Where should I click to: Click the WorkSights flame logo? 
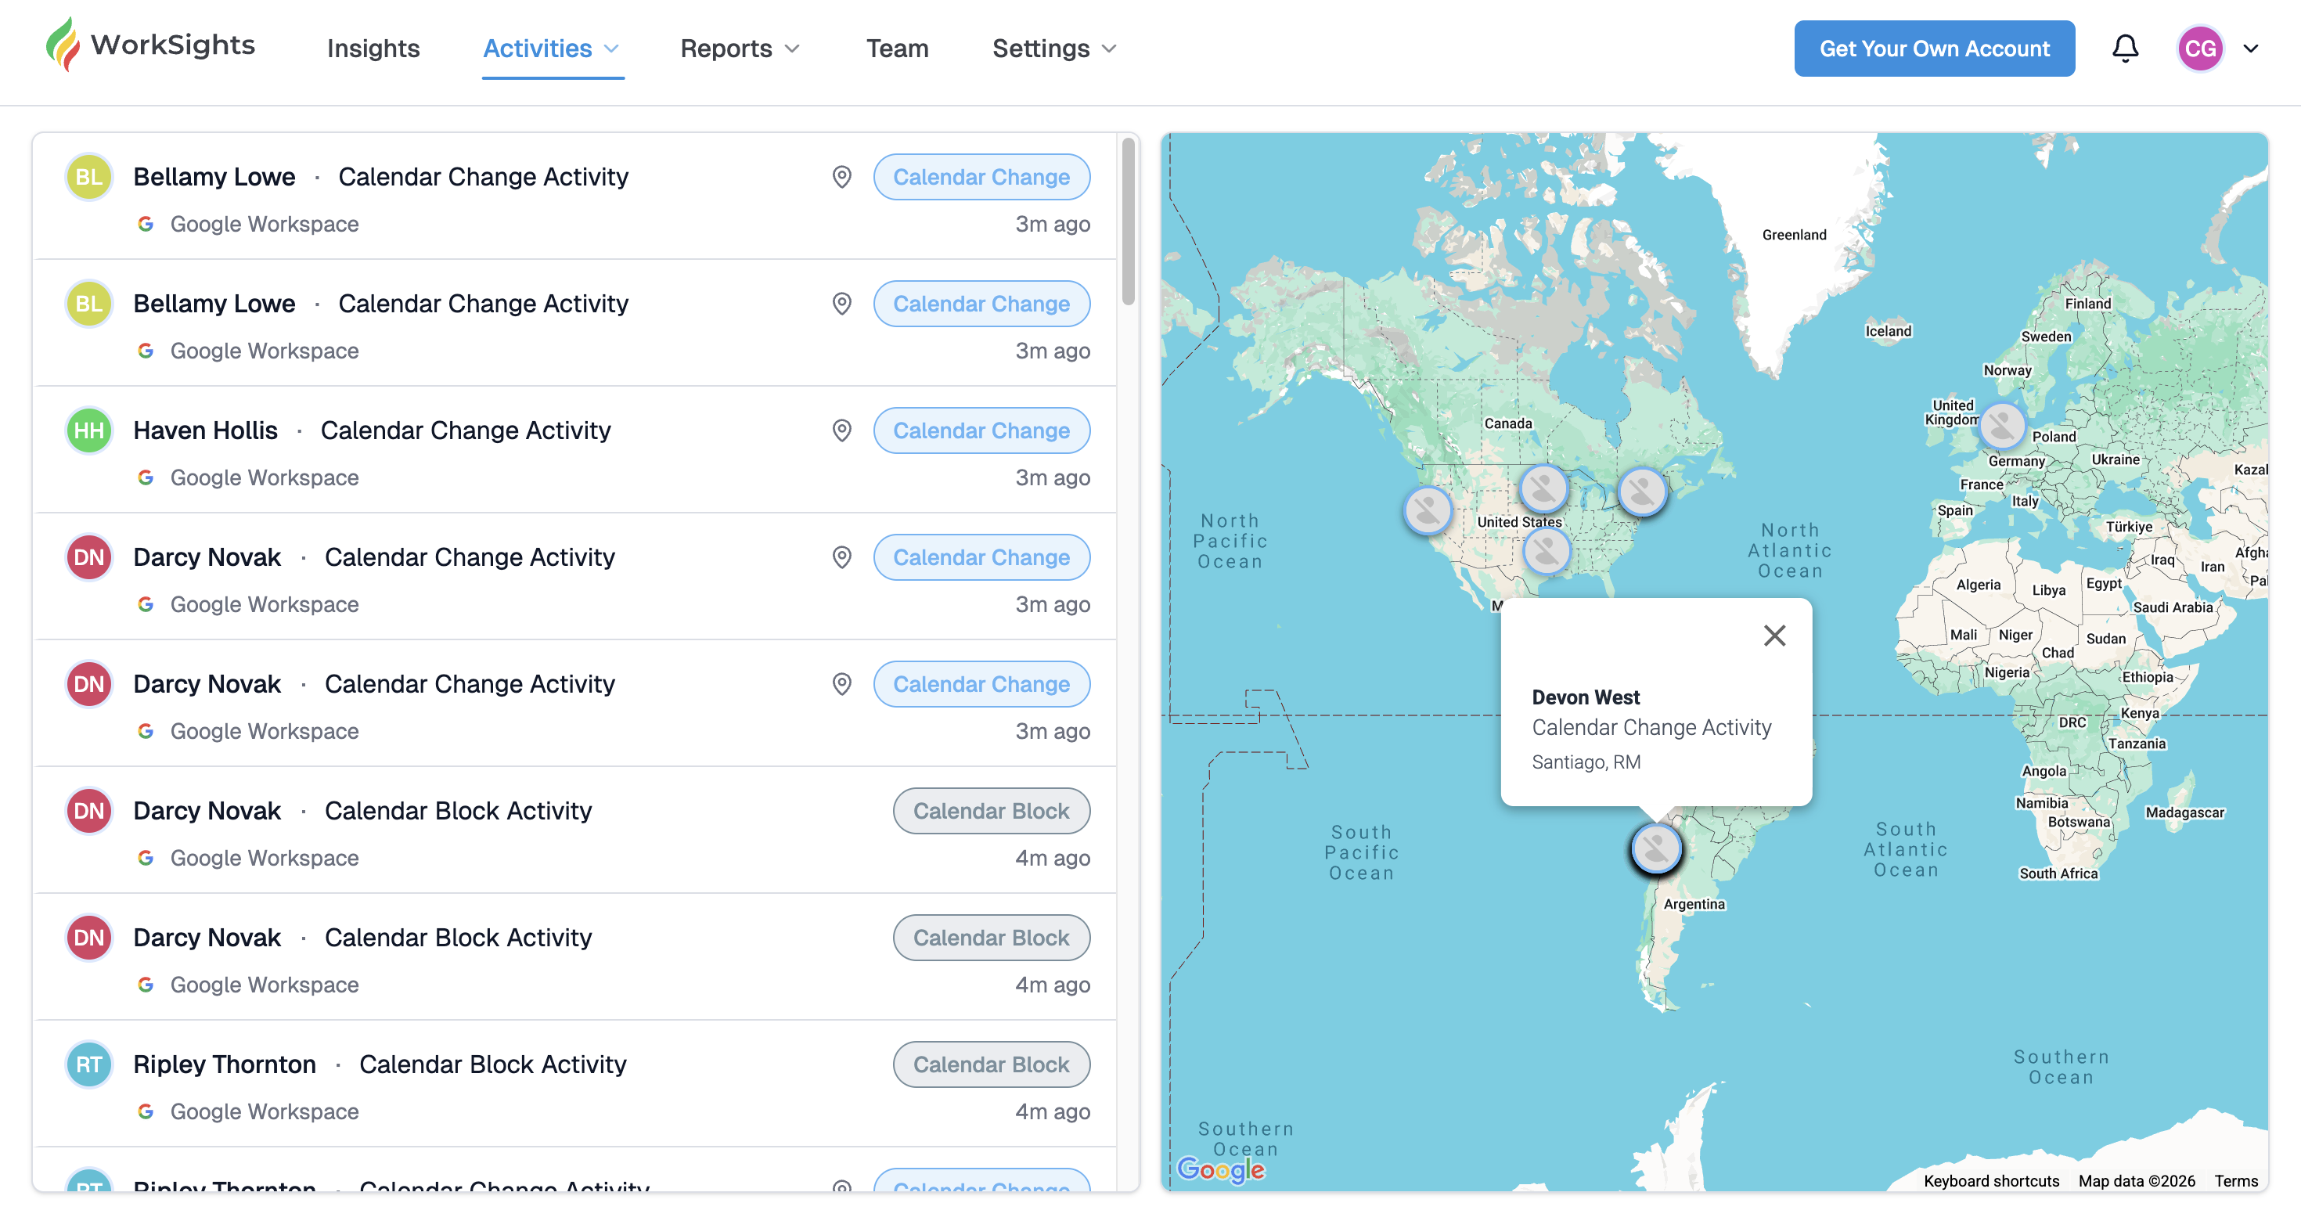pyautogui.click(x=63, y=45)
